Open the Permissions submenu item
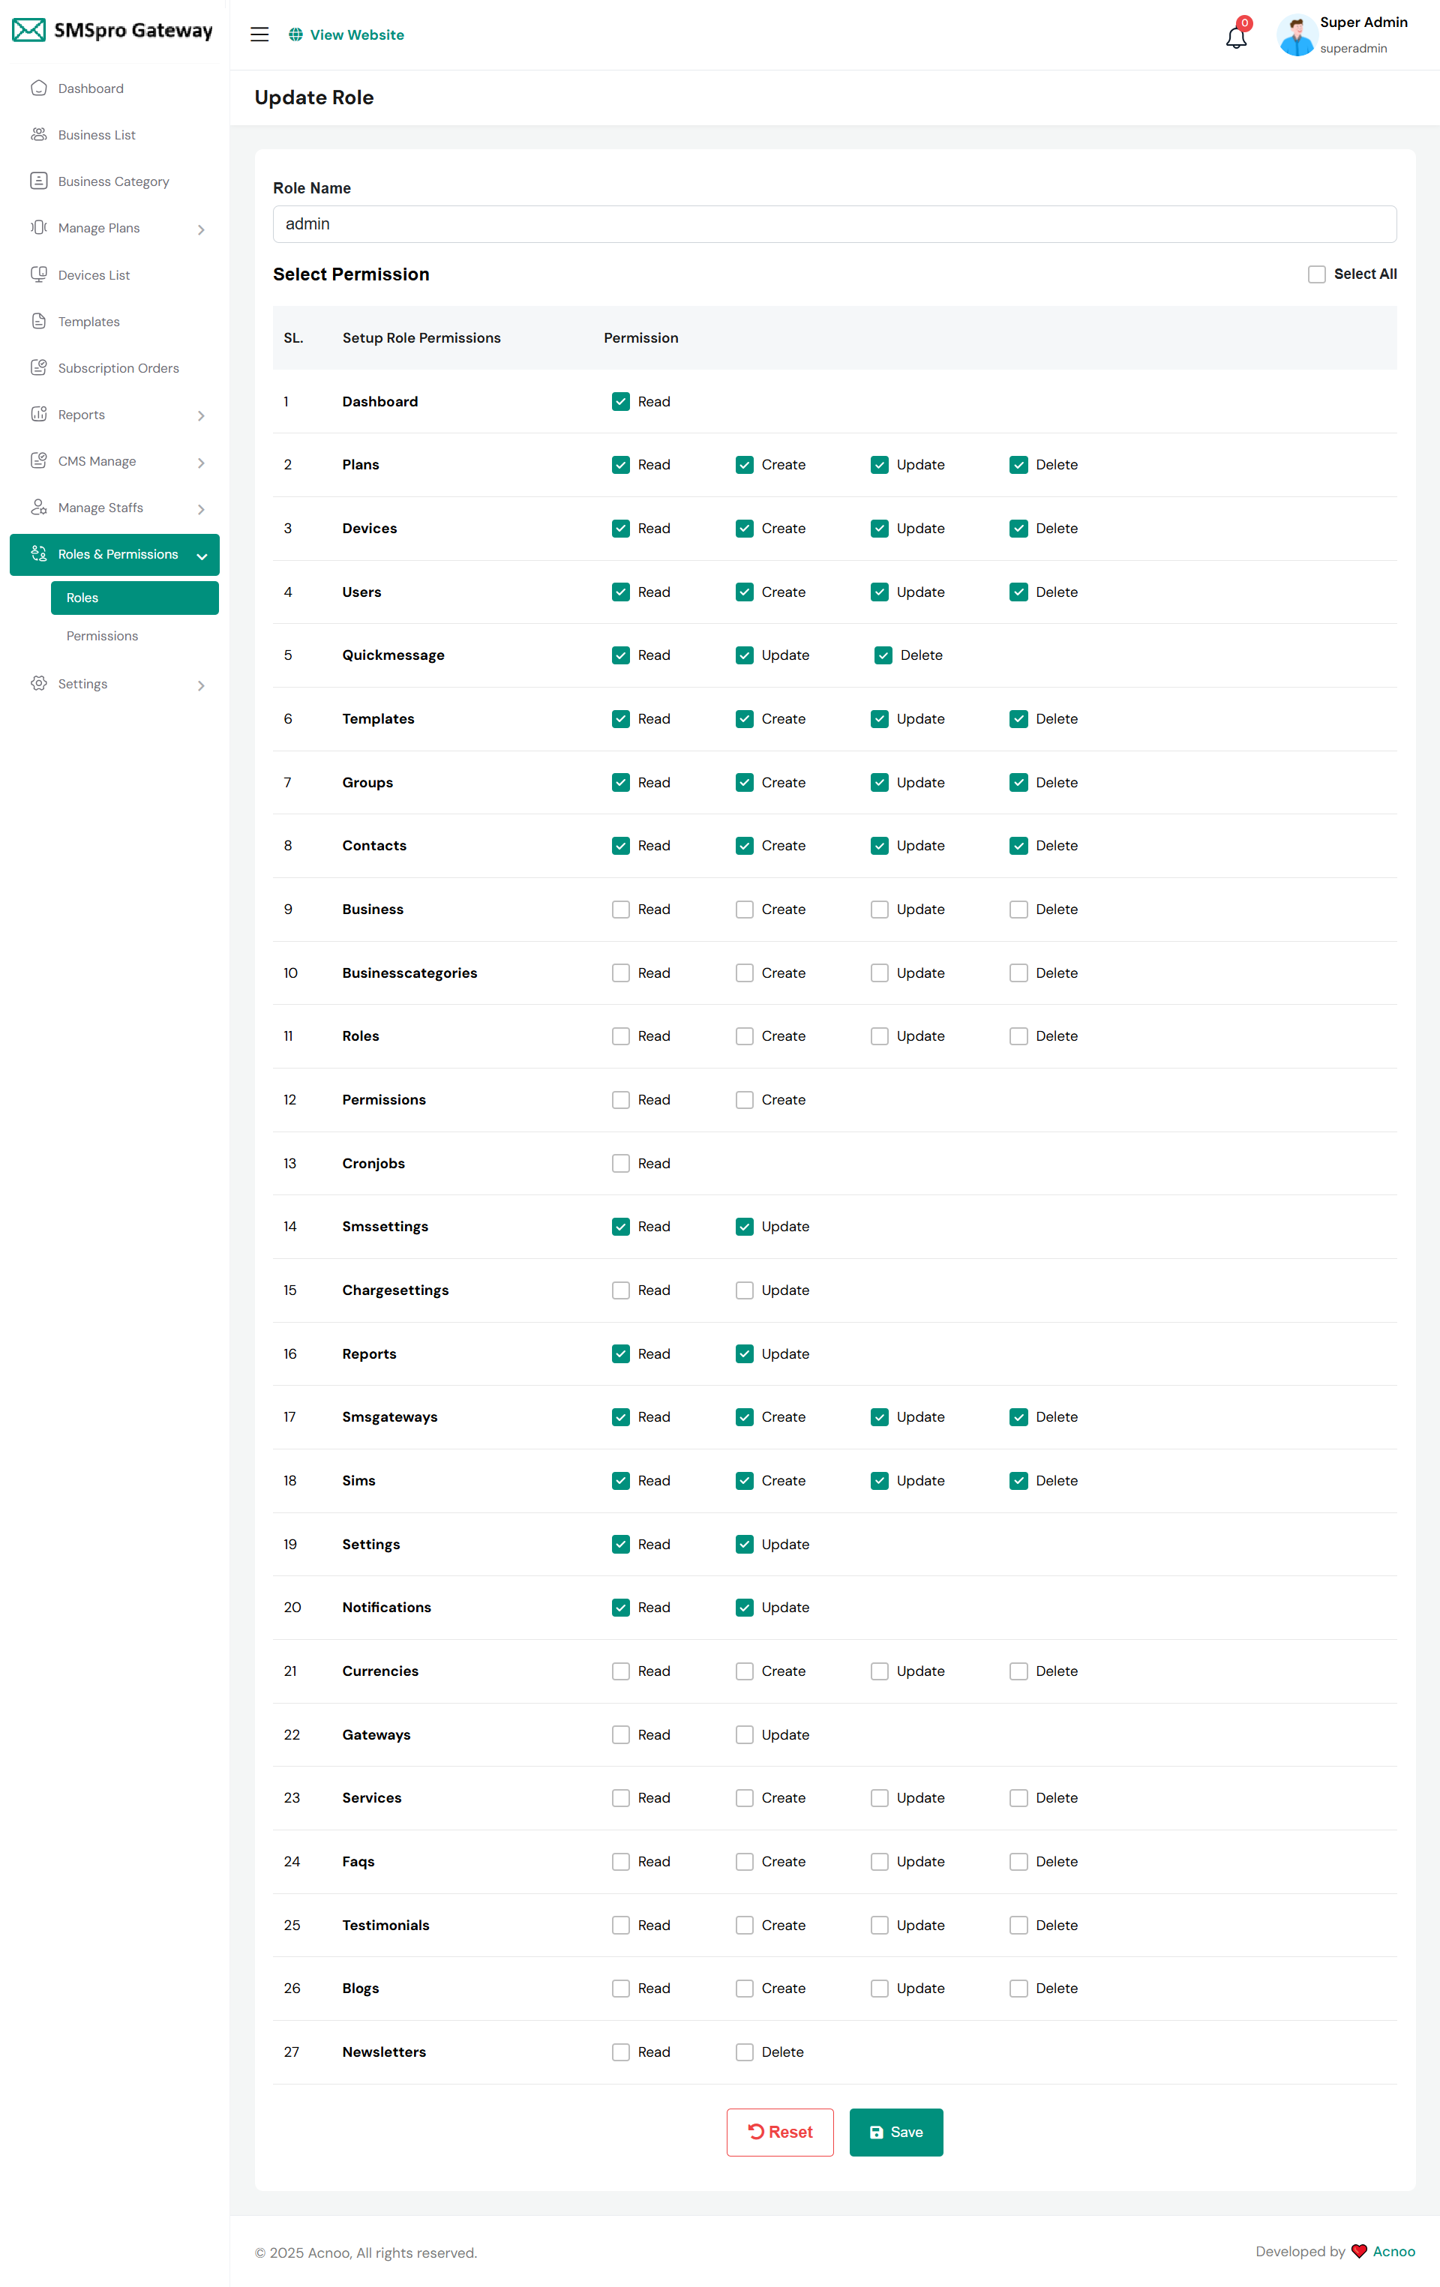 (x=103, y=637)
